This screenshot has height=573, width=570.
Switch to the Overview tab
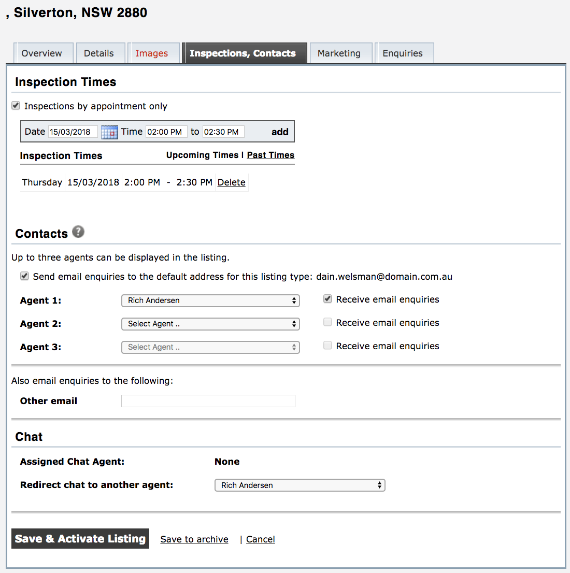pos(41,53)
